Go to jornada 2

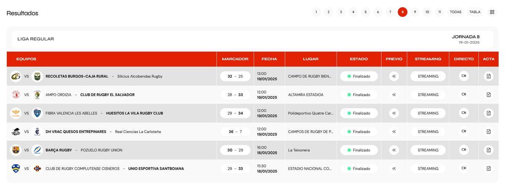pyautogui.click(x=329, y=12)
